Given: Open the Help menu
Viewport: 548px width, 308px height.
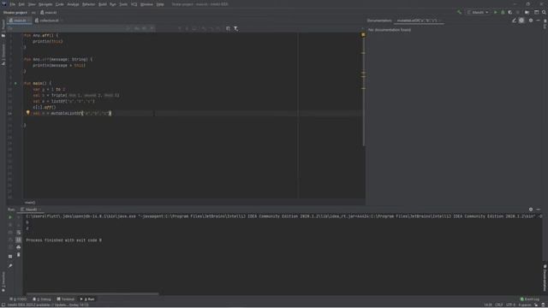Looking at the screenshot, I should click(x=160, y=4).
